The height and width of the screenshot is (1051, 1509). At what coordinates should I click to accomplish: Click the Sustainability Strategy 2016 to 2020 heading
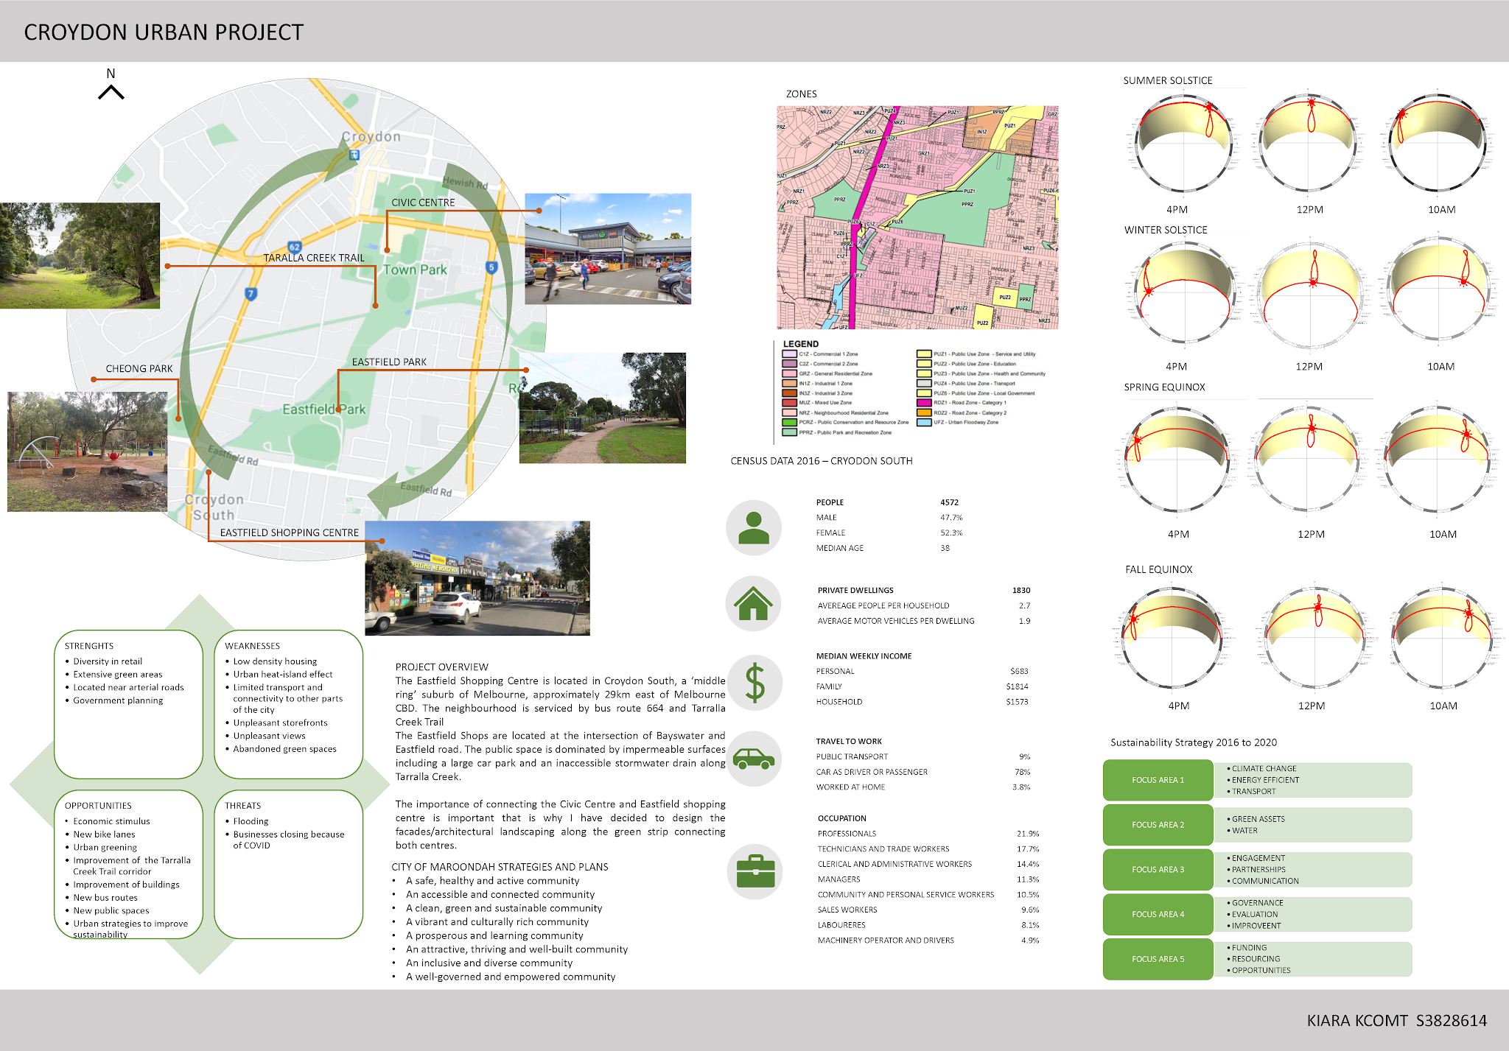1194,742
